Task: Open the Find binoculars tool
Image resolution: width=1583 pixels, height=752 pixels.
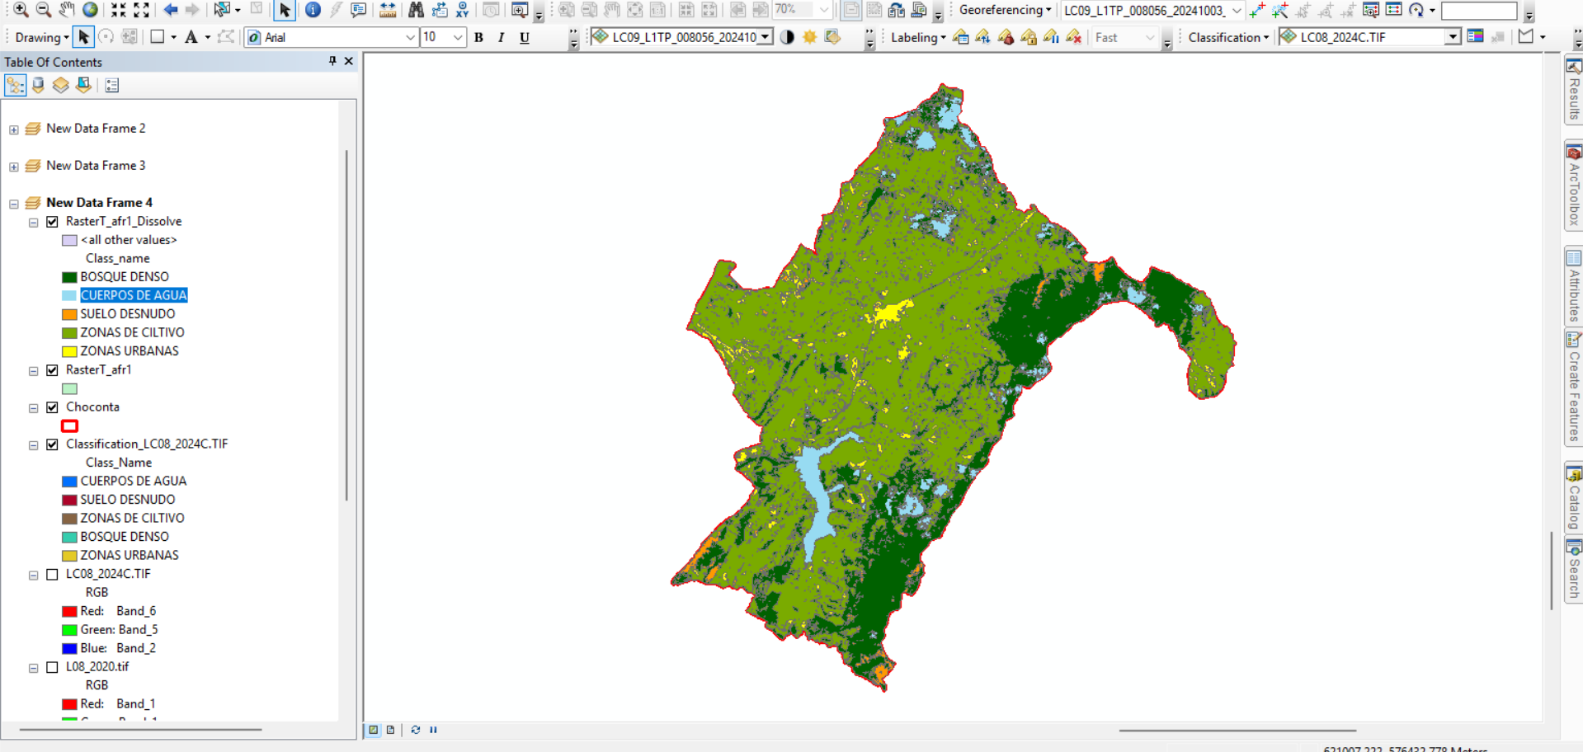Action: [x=416, y=10]
